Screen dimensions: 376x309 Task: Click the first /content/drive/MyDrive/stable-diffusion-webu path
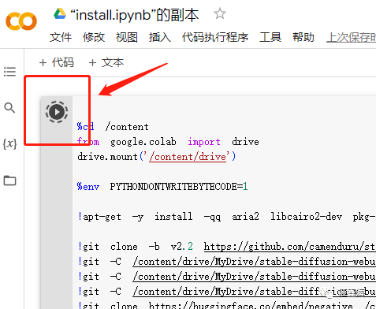click(254, 262)
